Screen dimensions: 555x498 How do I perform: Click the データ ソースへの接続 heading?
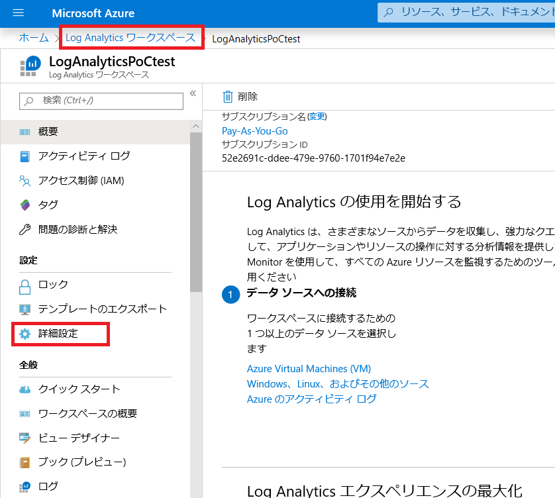[301, 293]
